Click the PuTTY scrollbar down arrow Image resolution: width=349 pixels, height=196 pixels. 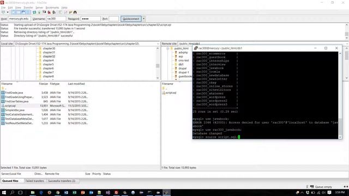point(340,137)
